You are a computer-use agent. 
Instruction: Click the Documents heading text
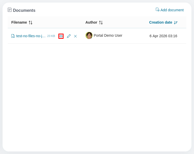point(24,10)
